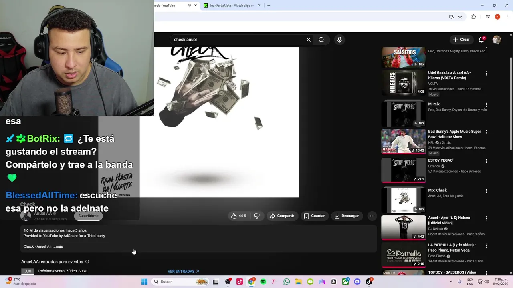Click the Guardar button
Screen dimensions: 513x288
tap(314, 216)
